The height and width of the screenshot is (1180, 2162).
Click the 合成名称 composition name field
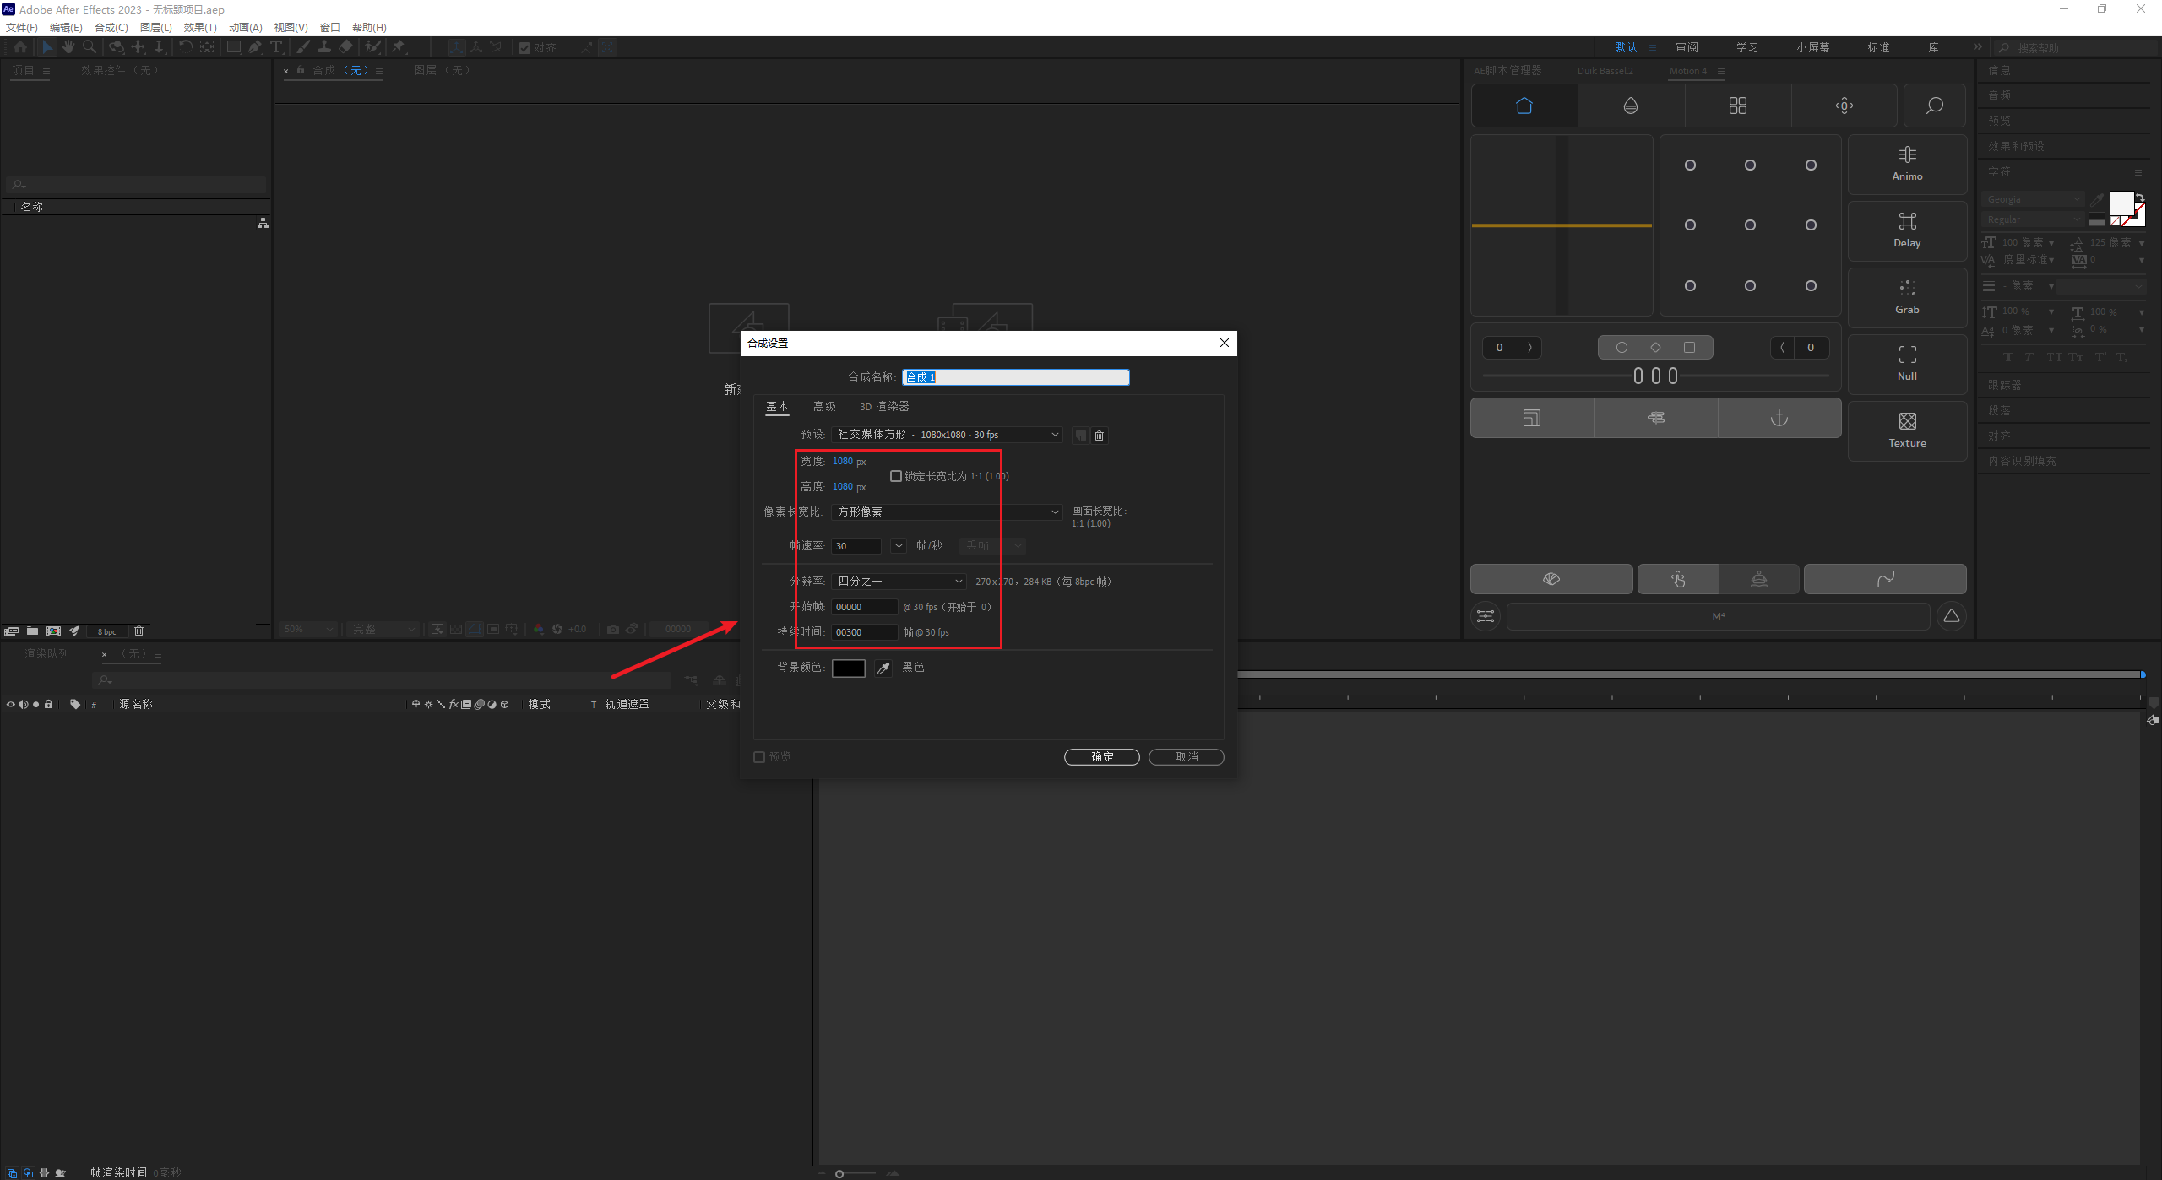pyautogui.click(x=1016, y=377)
